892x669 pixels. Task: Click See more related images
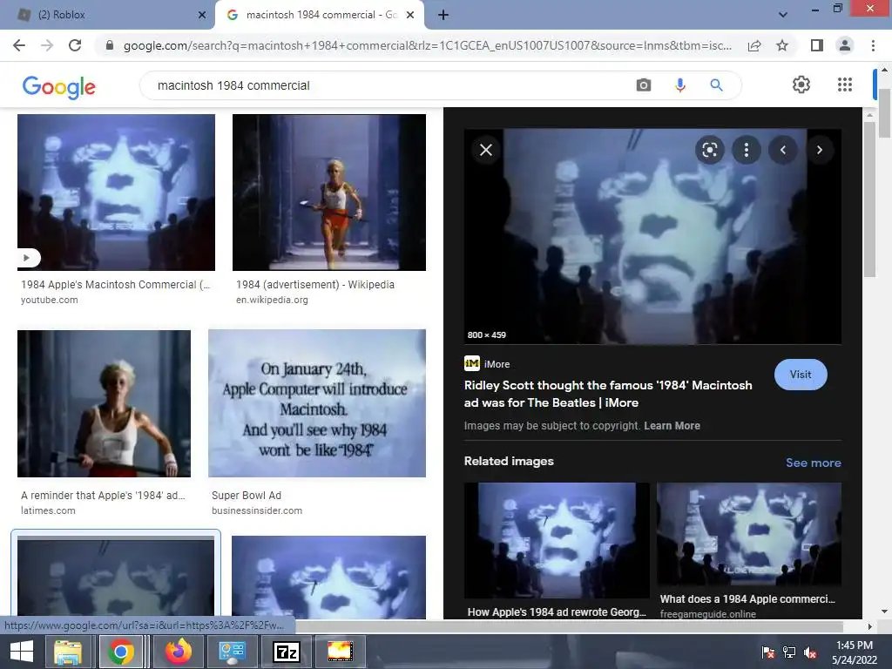[x=813, y=463]
